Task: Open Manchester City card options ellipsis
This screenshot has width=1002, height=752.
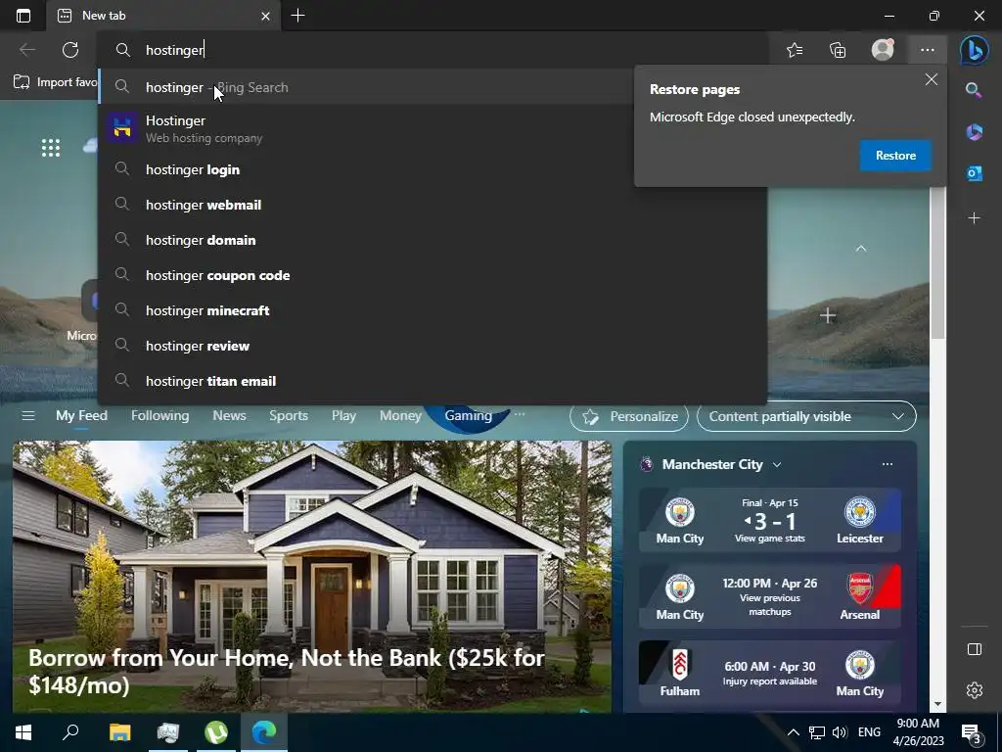Action: point(887,464)
